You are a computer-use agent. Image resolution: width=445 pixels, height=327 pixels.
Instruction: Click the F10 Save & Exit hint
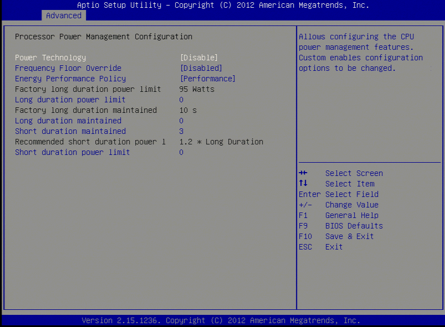pyautogui.click(x=336, y=236)
